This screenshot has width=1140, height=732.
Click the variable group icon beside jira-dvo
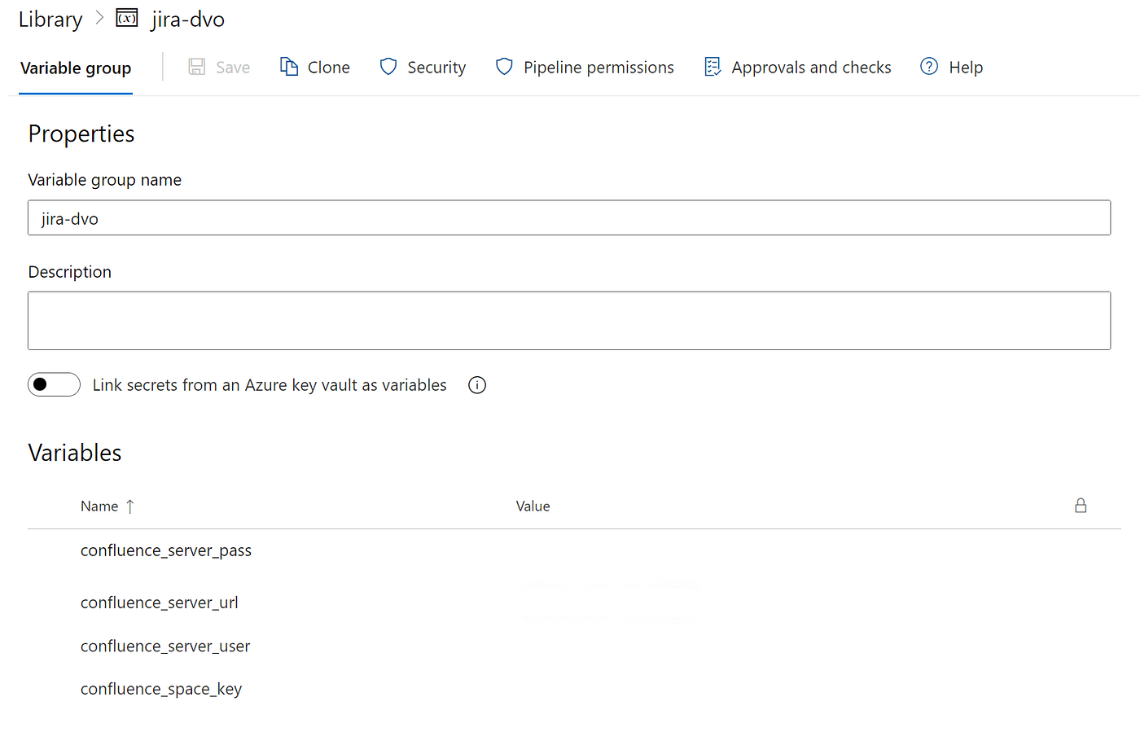[127, 18]
